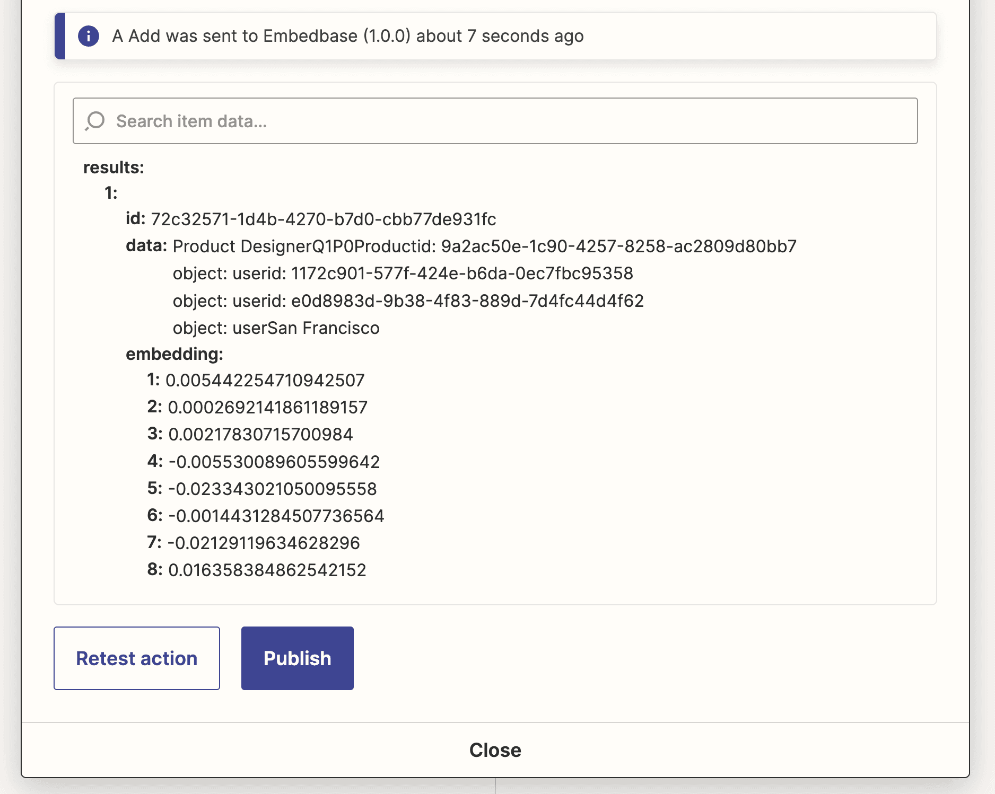Select embedding value -0.005530089605599642
The image size is (995, 794).
click(274, 462)
